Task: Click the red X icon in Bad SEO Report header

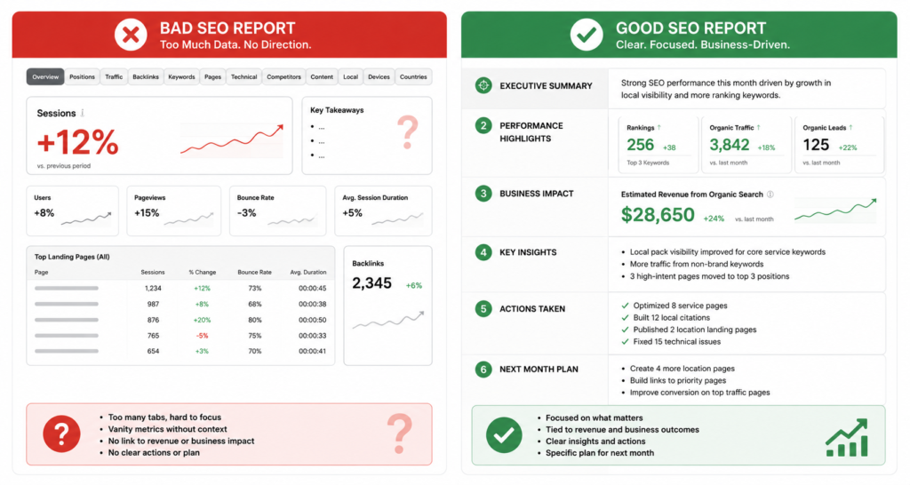Action: (131, 35)
